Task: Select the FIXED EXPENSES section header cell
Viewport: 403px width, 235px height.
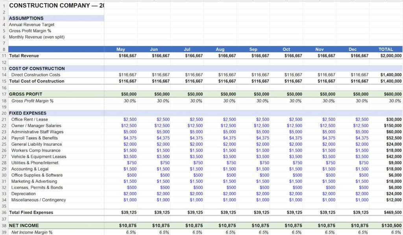Action: click(x=28, y=113)
